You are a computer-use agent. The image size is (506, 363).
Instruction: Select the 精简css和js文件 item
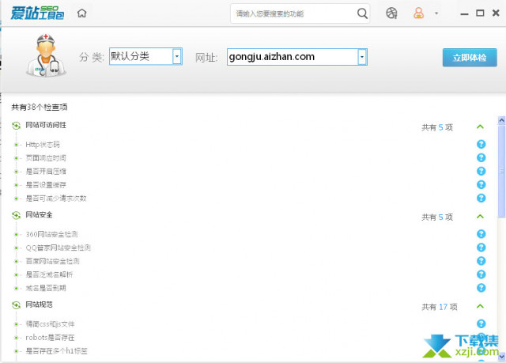coord(50,324)
